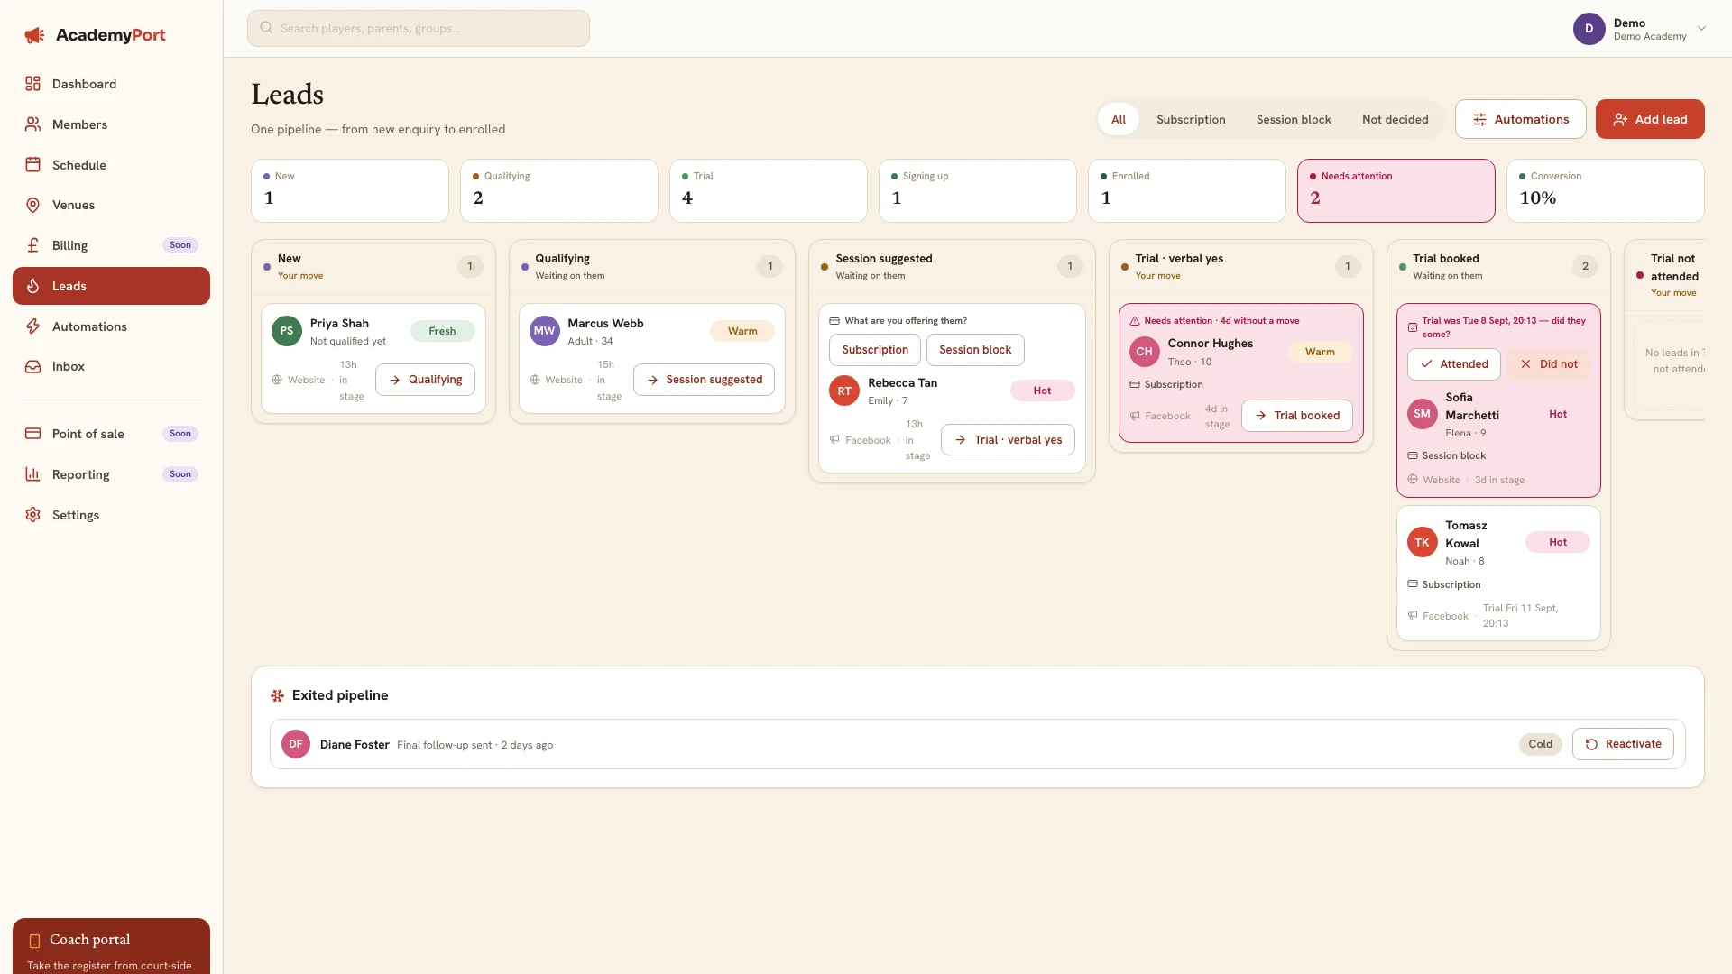Click Sofia Marchetti's SM avatar

coord(1423,414)
